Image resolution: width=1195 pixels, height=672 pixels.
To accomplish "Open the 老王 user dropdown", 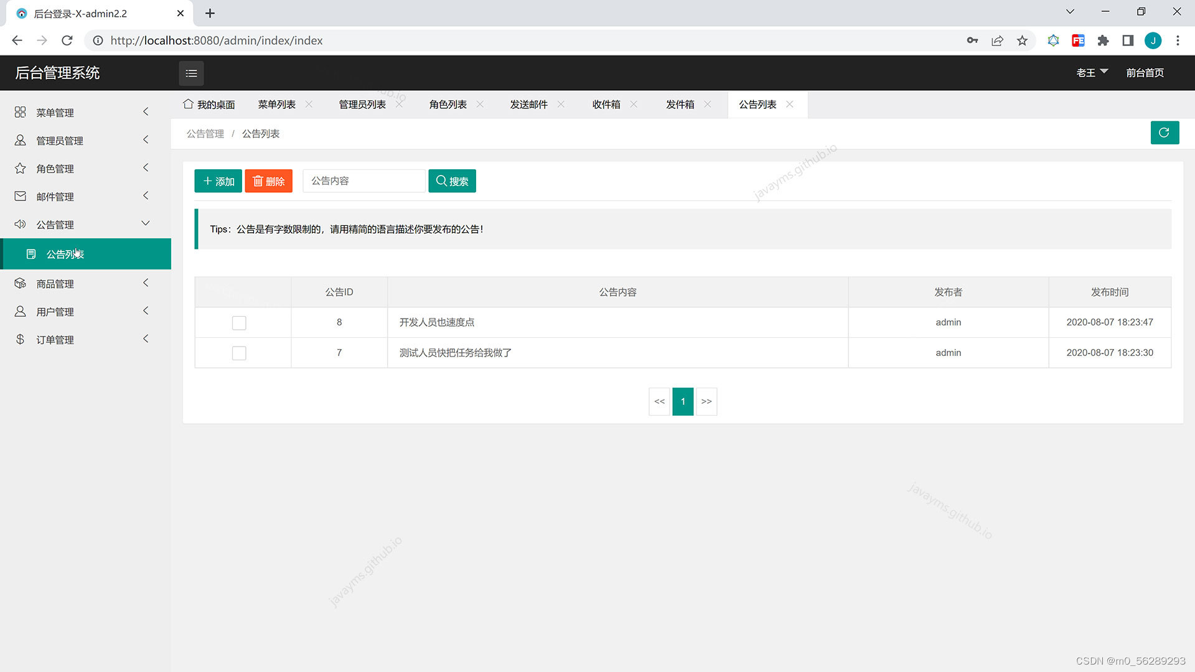I will pos(1092,73).
